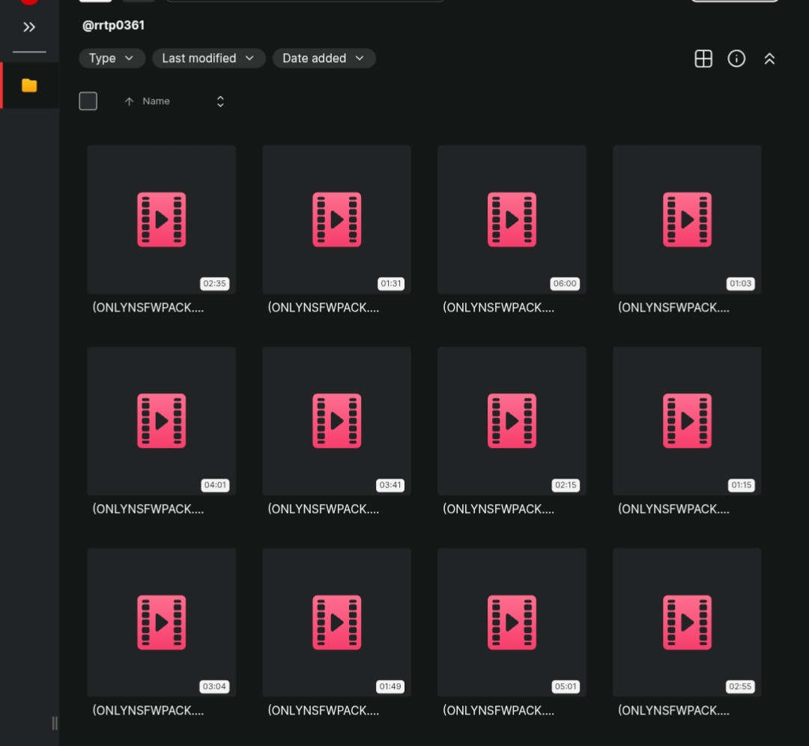Click the file name under the 02:35 video
This screenshot has height=746, width=809.
tap(148, 308)
